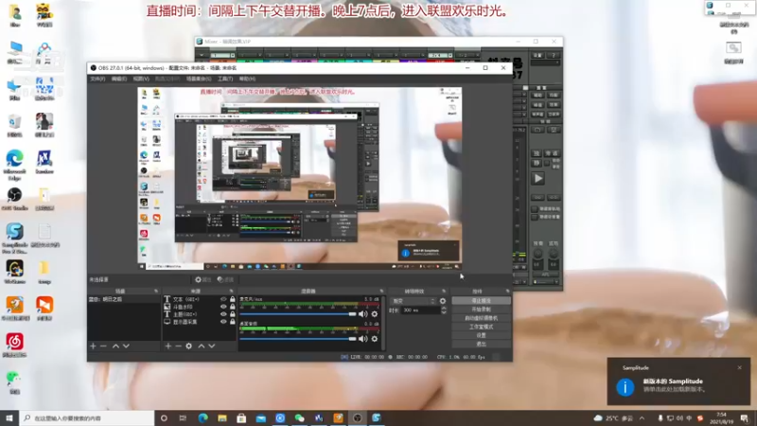This screenshot has height=426, width=757.
Task: Toggle lock on 显示器采集 source
Action: (232, 322)
